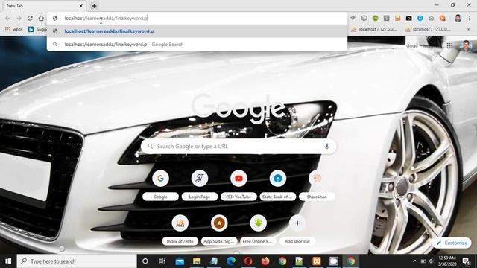Show hidden system tray icons
Screen dimensions: 477x268
(415, 261)
